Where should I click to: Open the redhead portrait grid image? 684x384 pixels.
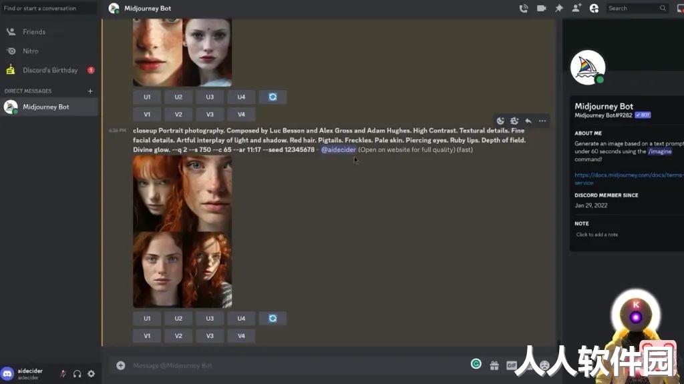182,231
